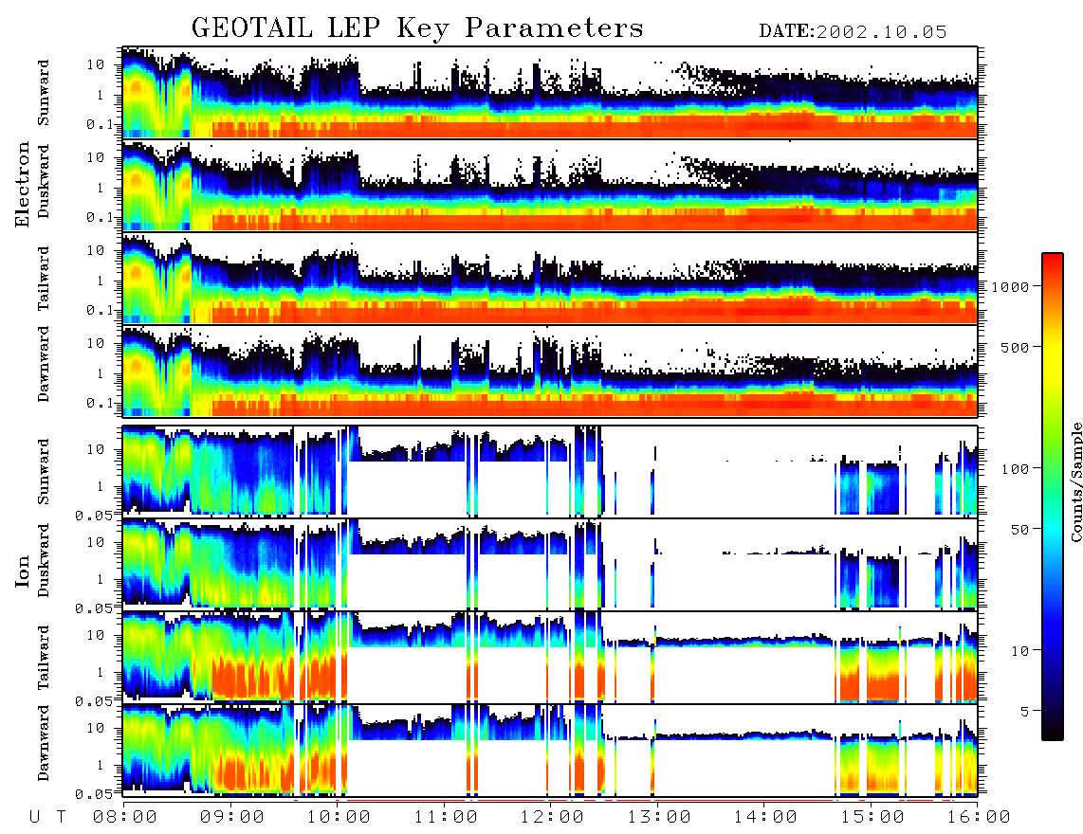
Task: Click the 13:00 time axis label
Action: pyautogui.click(x=659, y=817)
